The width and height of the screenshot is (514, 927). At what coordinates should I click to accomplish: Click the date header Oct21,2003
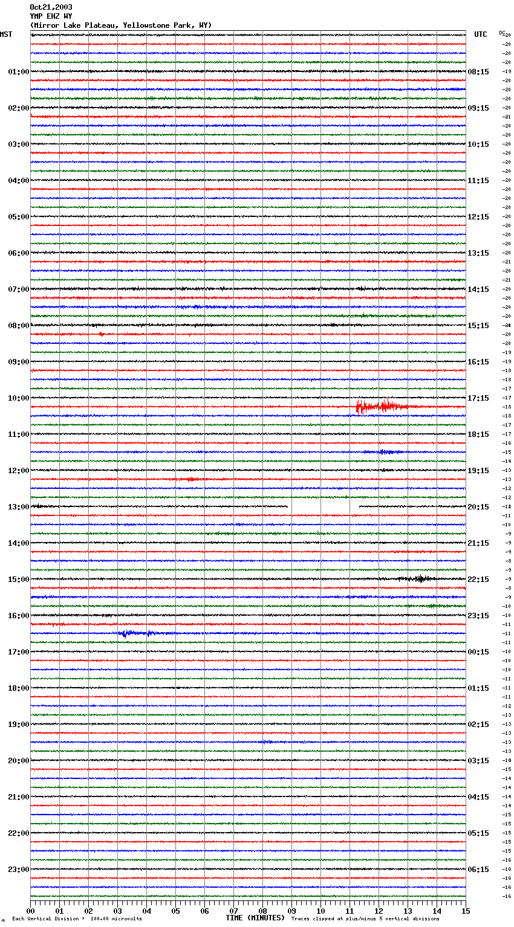tap(51, 7)
